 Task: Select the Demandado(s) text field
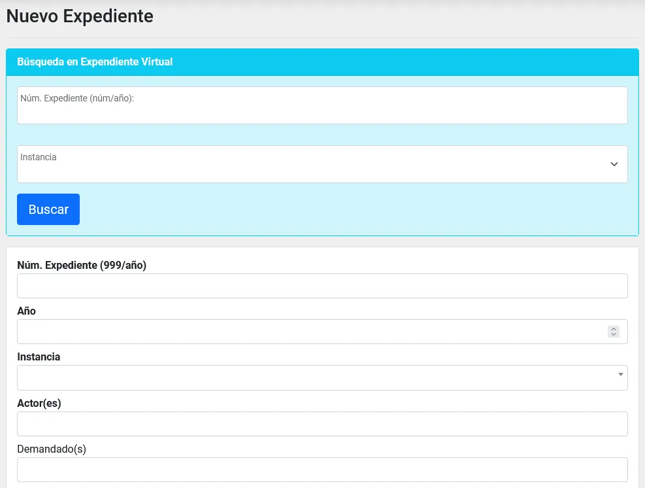pos(322,470)
